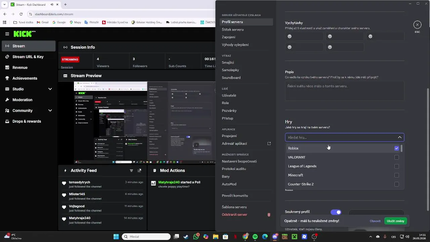
Task: Click the games list scrollbar
Action: [401, 148]
